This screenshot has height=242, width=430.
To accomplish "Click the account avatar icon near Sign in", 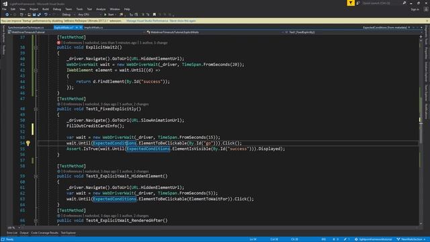I will coord(426,9).
